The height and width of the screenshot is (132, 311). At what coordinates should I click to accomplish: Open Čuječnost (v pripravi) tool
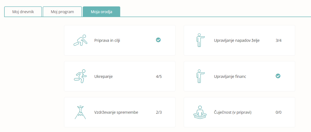(x=239, y=112)
